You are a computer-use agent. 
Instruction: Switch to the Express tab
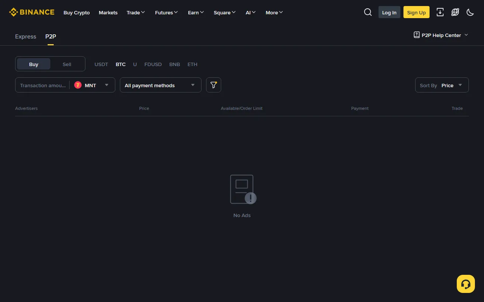(x=26, y=37)
